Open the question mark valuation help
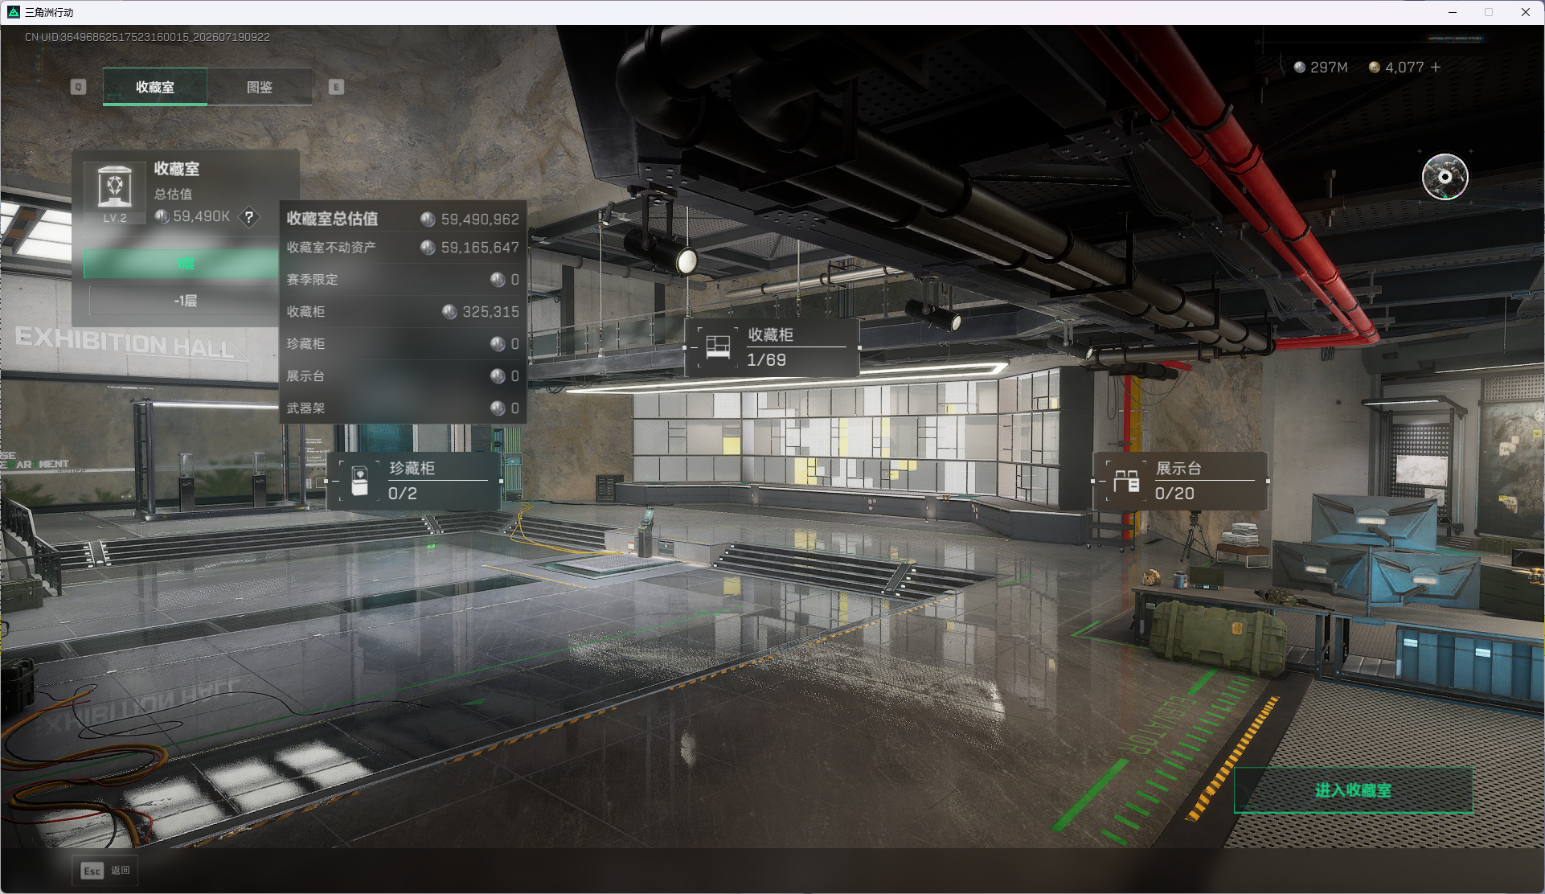Screen dimensions: 1545x894 point(249,217)
